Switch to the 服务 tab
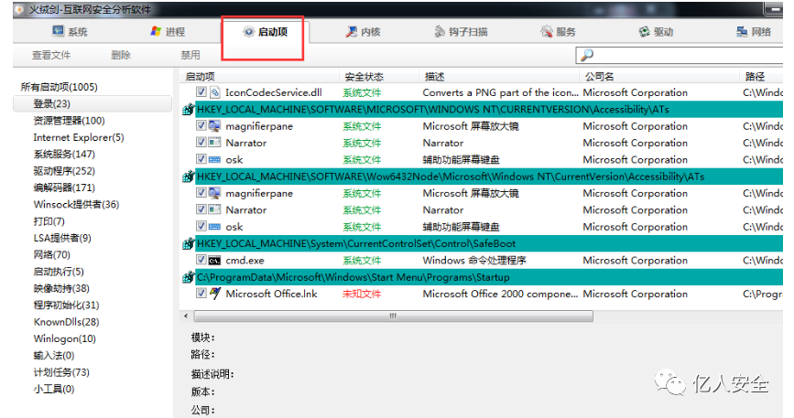 click(558, 32)
